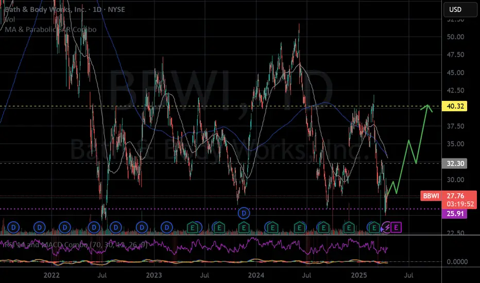Select the Bath & Body Works, Inc. title legend
The width and height of the screenshot is (480, 283).
click(x=65, y=9)
